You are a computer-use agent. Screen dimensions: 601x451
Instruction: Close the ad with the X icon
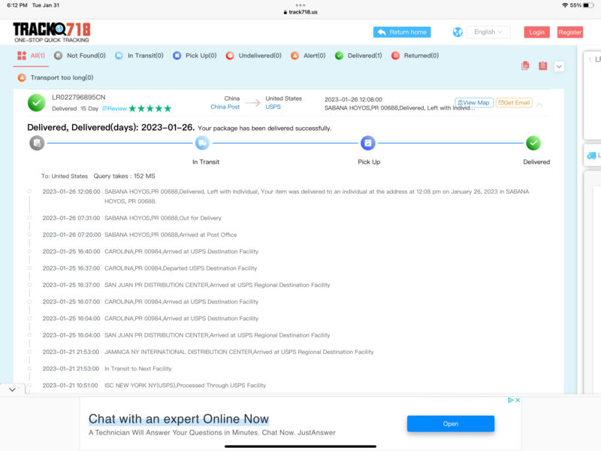[518, 400]
